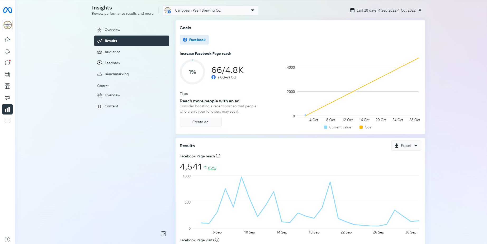Select Benchmarking in the Insights menu
Image resolution: width=487 pixels, height=244 pixels.
(116, 74)
